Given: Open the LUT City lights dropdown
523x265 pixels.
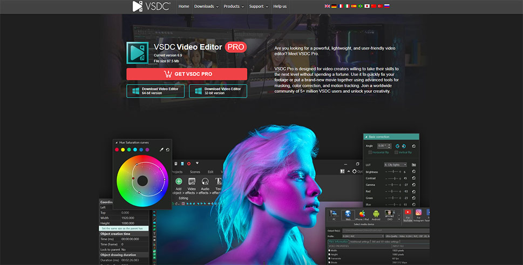Looking at the screenshot, I should [395, 165].
